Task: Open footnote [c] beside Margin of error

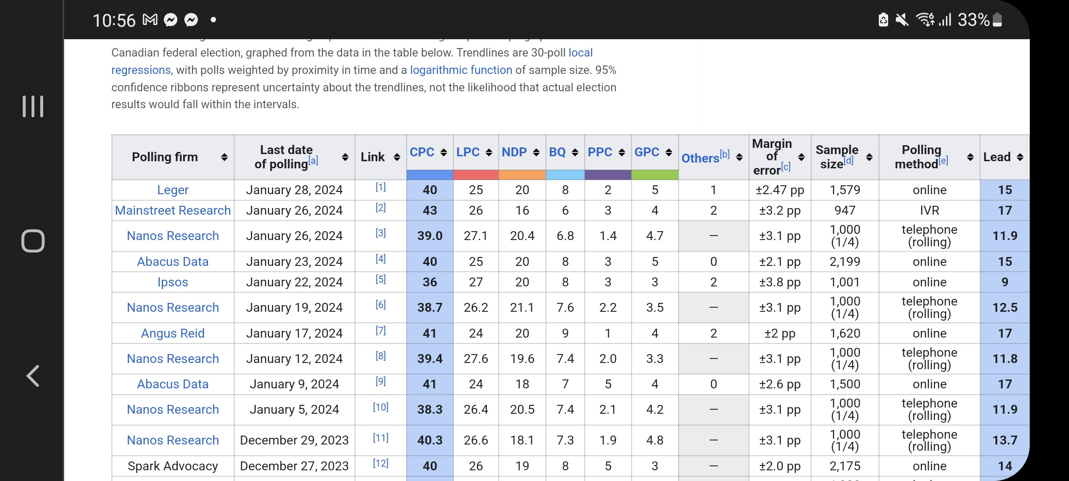Action: (x=786, y=167)
